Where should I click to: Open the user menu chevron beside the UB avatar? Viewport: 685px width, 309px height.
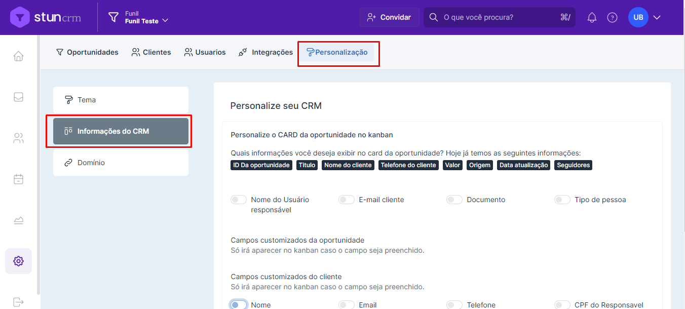click(x=657, y=18)
